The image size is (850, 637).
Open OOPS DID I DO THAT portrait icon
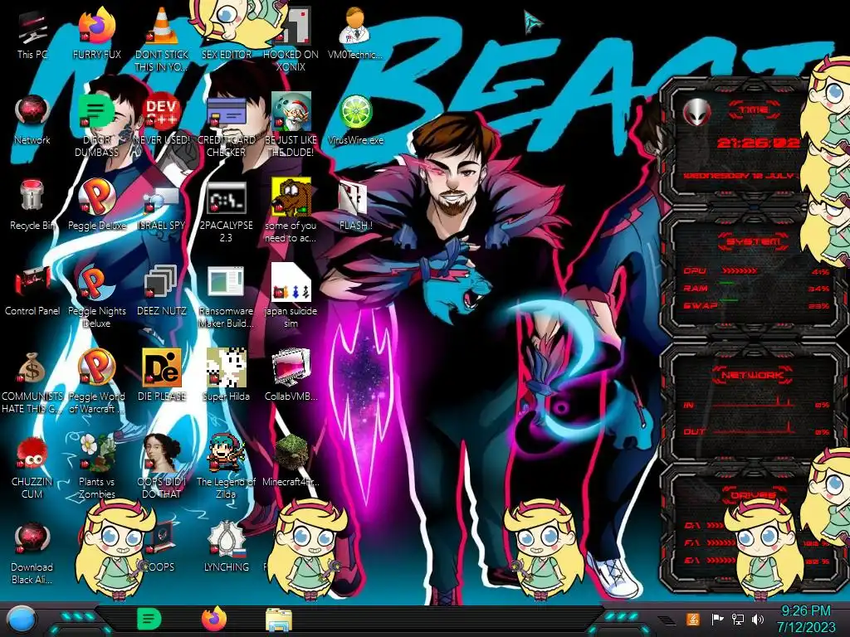(x=162, y=467)
